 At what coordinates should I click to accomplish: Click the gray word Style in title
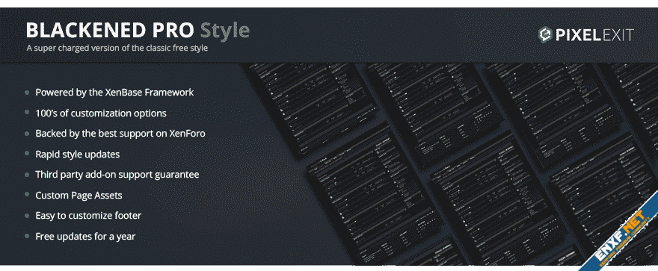coord(224,31)
